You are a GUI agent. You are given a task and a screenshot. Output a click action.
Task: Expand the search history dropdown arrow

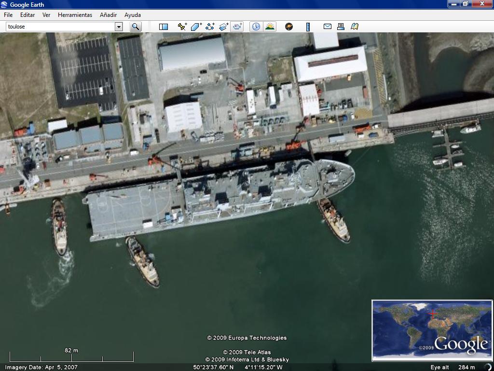click(x=119, y=27)
